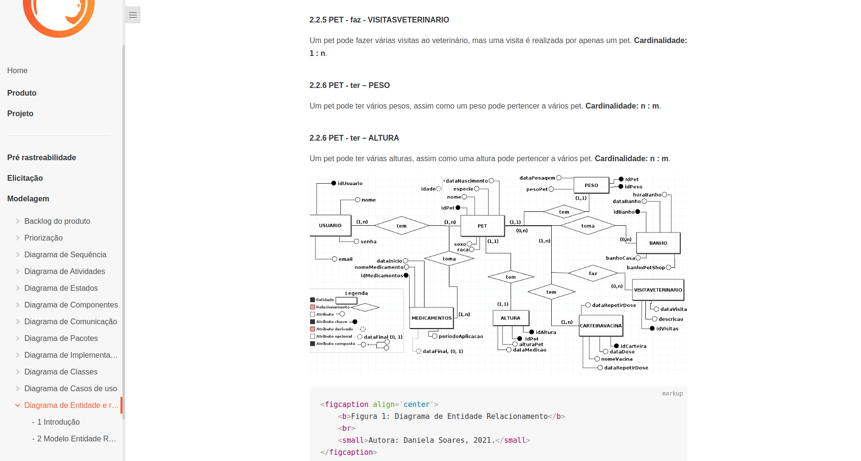Open Priorização page

pyautogui.click(x=44, y=238)
